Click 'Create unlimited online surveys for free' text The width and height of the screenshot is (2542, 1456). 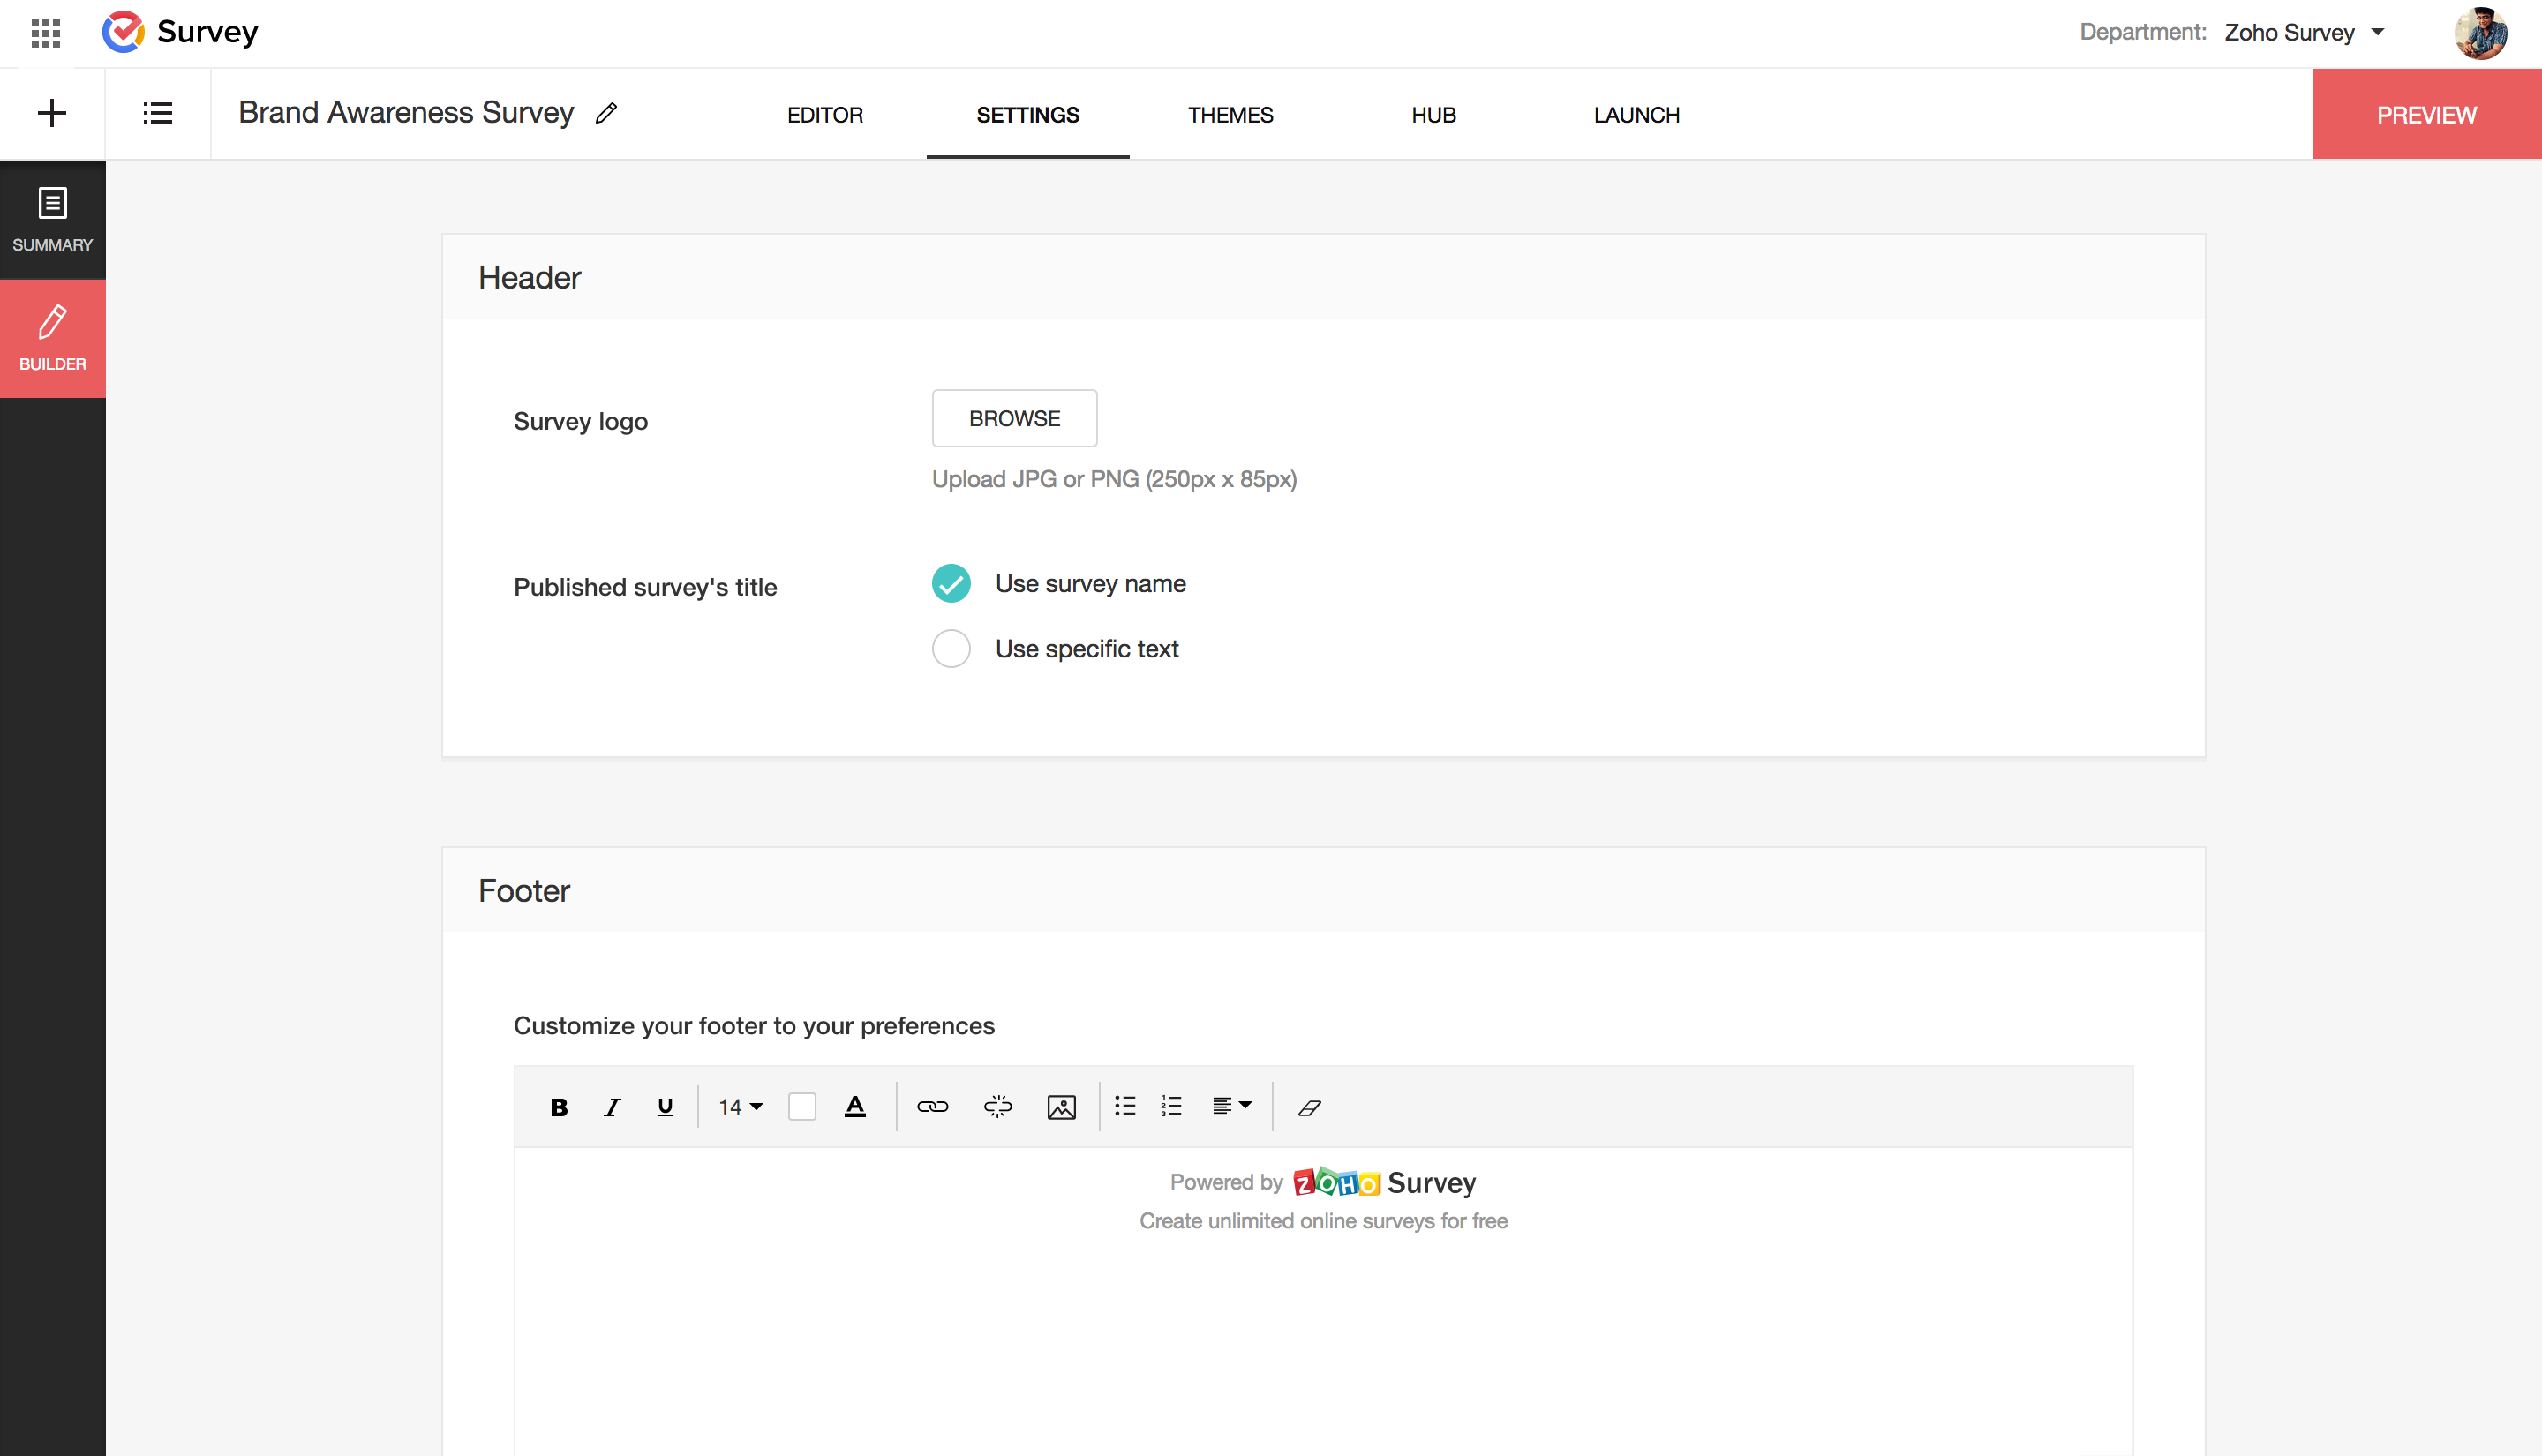pos(1324,1221)
